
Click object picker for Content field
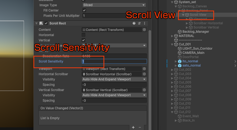[x=144, y=30]
